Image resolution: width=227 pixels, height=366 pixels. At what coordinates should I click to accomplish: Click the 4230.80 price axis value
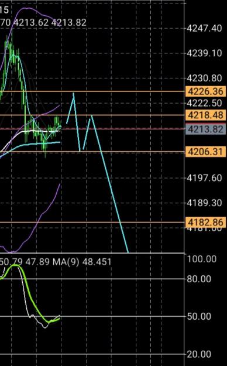tap(204, 78)
